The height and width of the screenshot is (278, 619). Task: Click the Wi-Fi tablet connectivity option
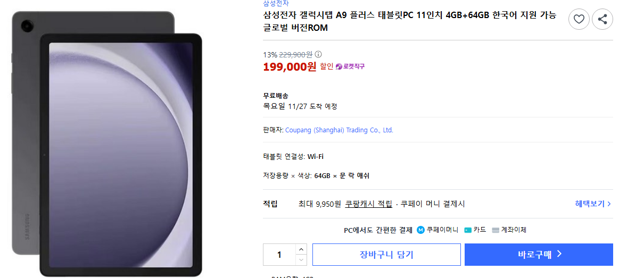point(316,156)
